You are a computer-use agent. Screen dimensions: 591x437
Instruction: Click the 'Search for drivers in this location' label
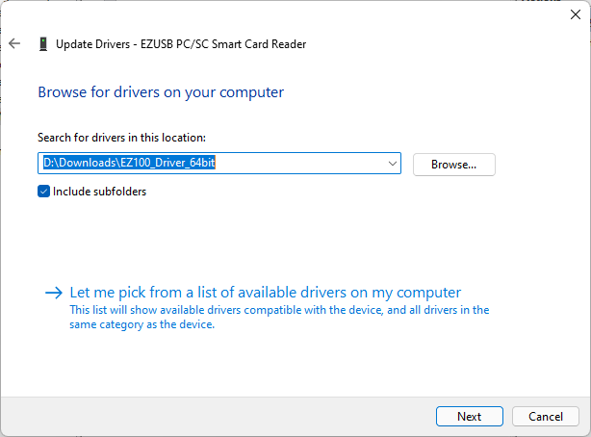pyautogui.click(x=121, y=138)
